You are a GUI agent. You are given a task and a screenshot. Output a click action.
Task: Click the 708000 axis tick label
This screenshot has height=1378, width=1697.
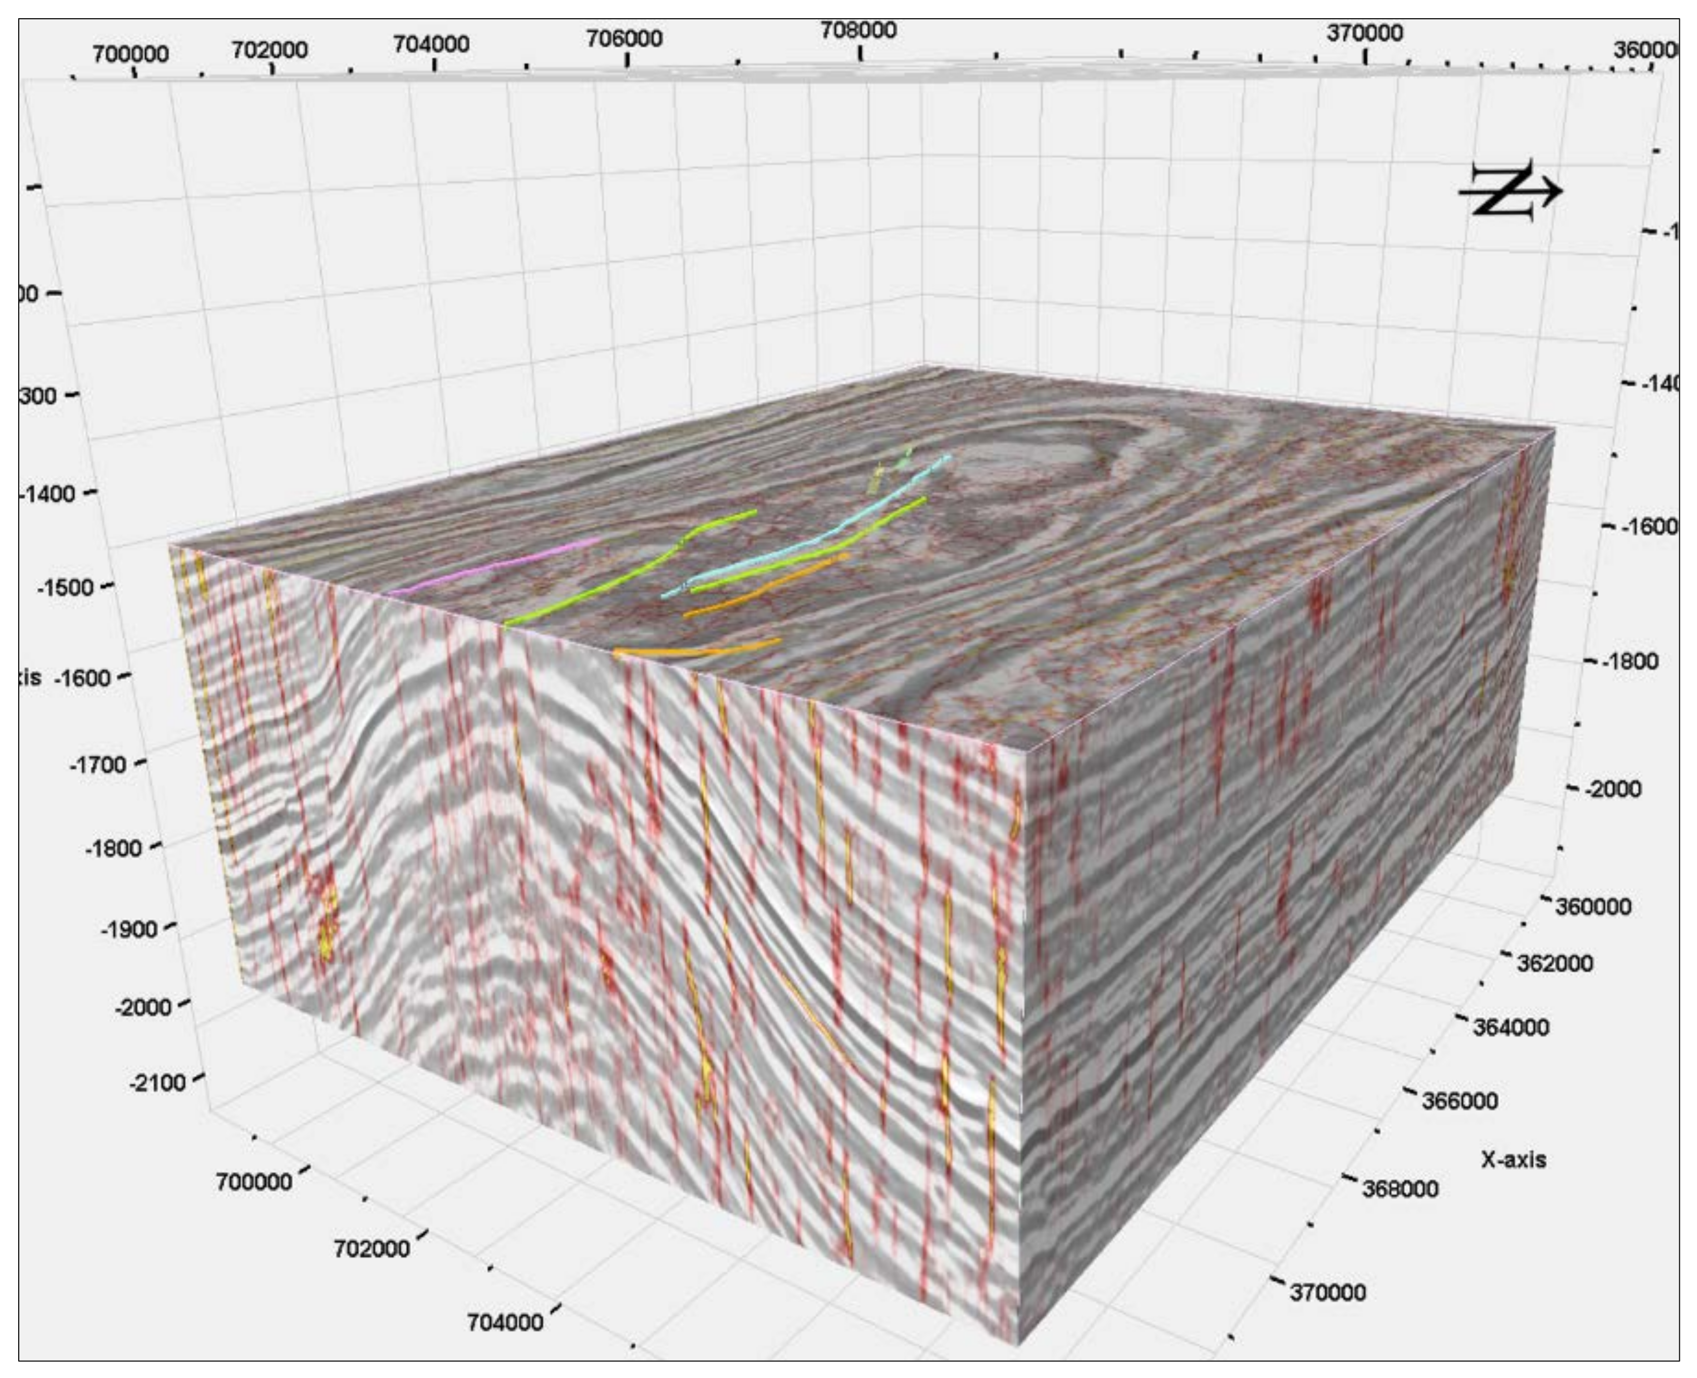pyautogui.click(x=858, y=30)
